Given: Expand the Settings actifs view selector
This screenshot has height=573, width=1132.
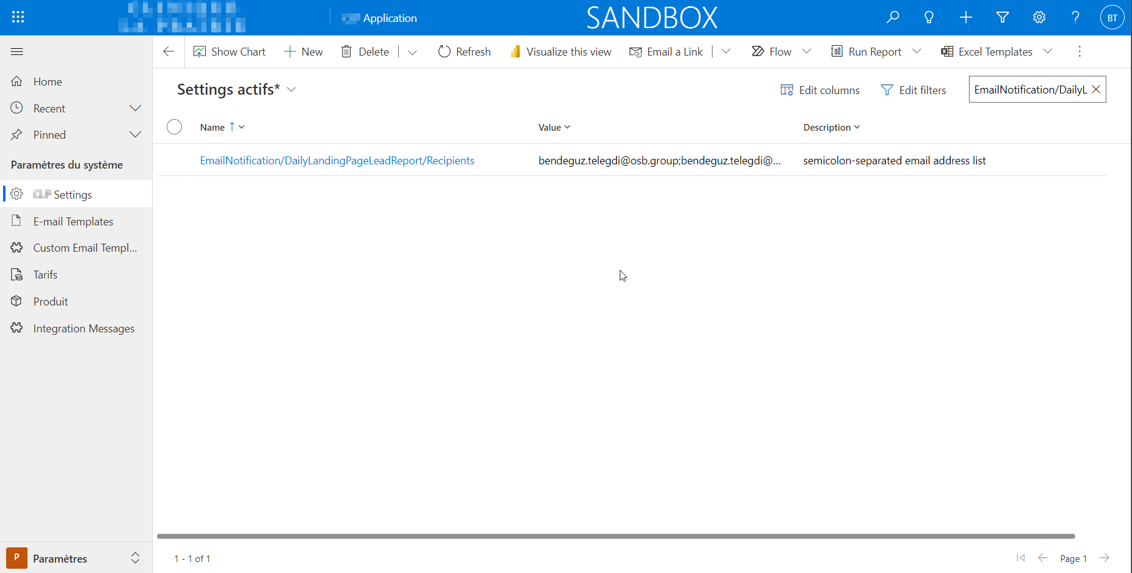Looking at the screenshot, I should [x=291, y=90].
